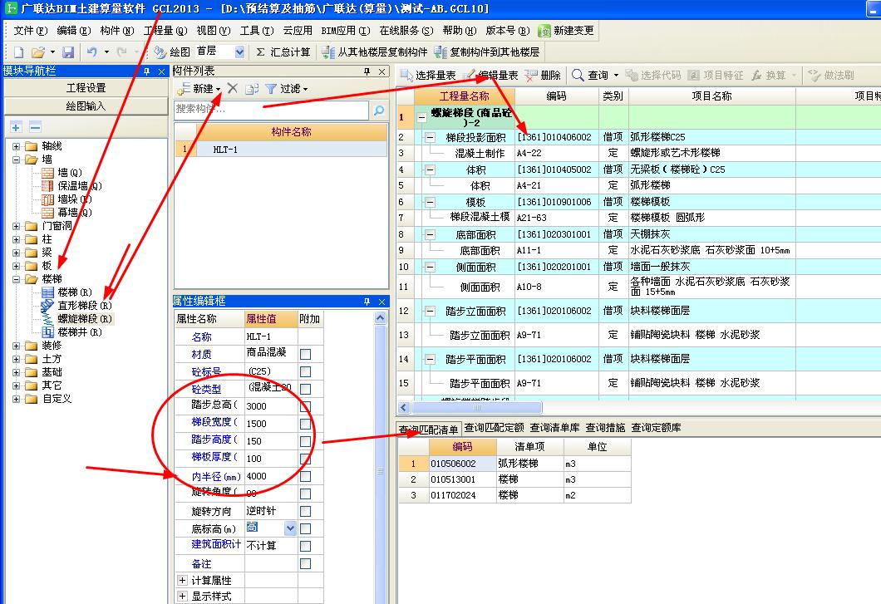Expand the 门窗洞 tree node

[x=16, y=226]
